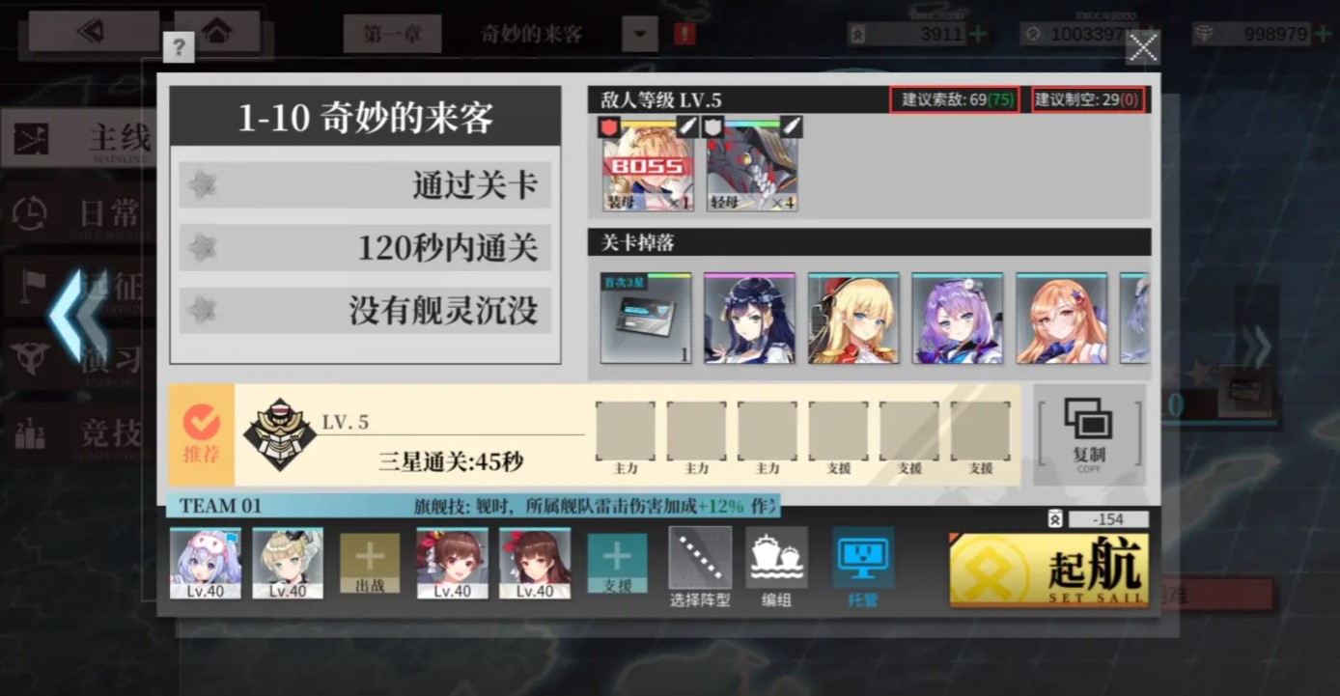Open the home icon button
1340x696 pixels.
[217, 32]
